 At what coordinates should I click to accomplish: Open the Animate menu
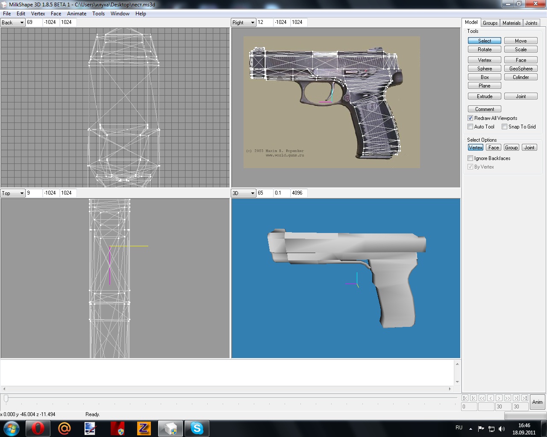[76, 14]
